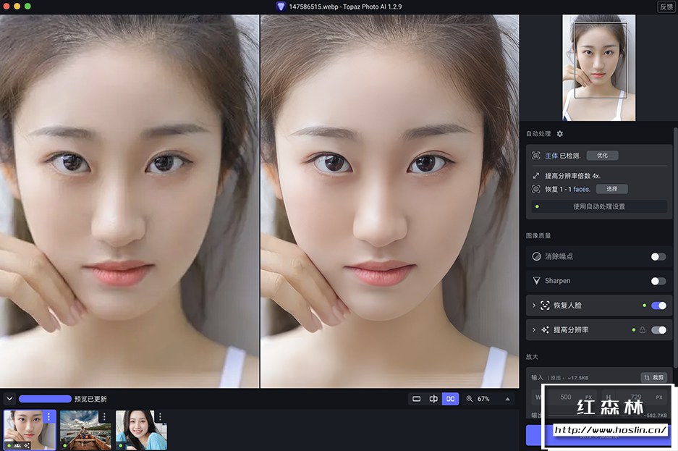Screen dimensions: 678x451
Task: Click the 反馈 feedback button
Action: (x=666, y=7)
